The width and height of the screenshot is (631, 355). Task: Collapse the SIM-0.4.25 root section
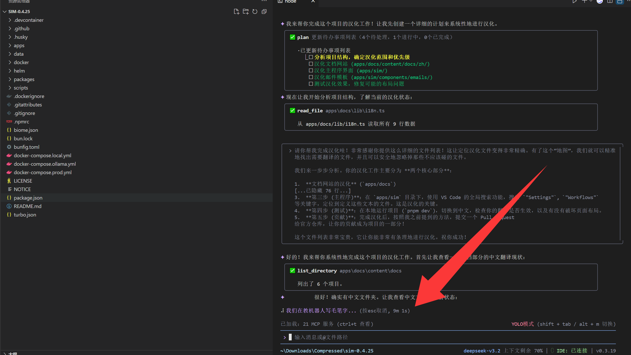(5, 12)
